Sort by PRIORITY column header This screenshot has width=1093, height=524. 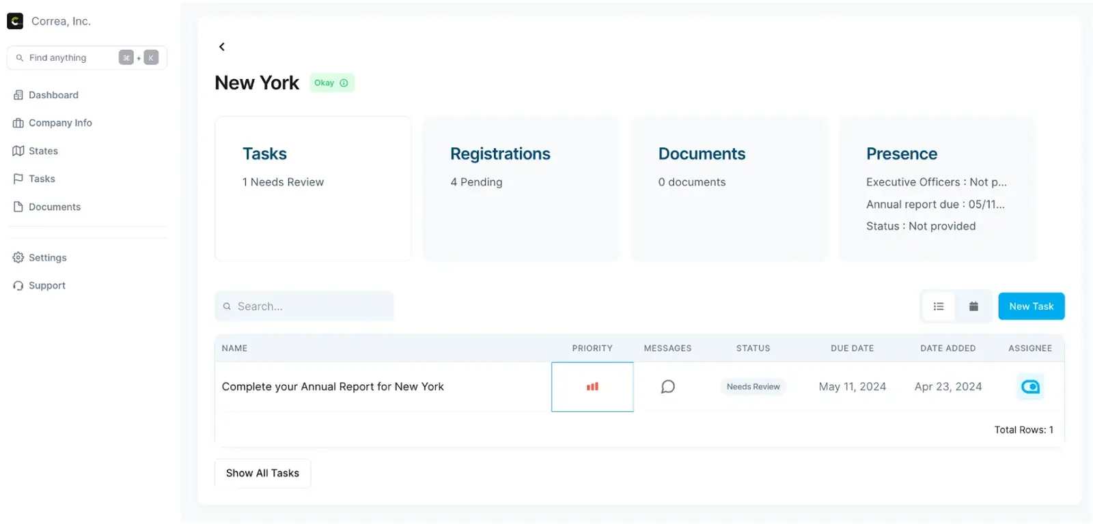[592, 348]
